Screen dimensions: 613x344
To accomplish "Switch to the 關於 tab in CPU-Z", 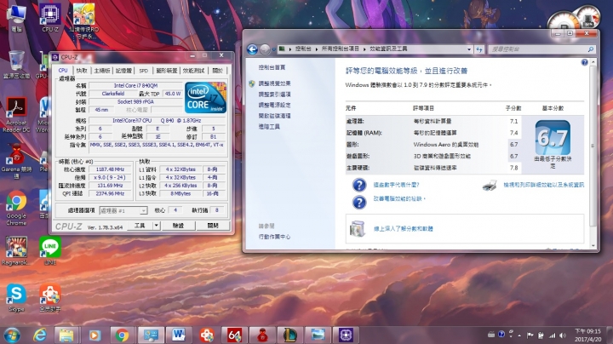I will pos(217,71).
